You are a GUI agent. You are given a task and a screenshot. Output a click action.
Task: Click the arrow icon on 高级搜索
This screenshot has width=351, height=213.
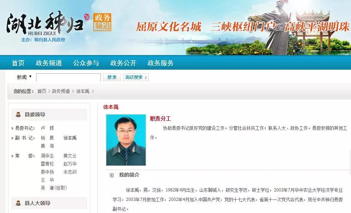146,77
